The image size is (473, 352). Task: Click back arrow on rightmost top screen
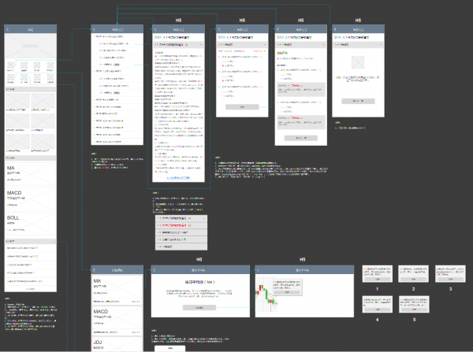[337, 29]
